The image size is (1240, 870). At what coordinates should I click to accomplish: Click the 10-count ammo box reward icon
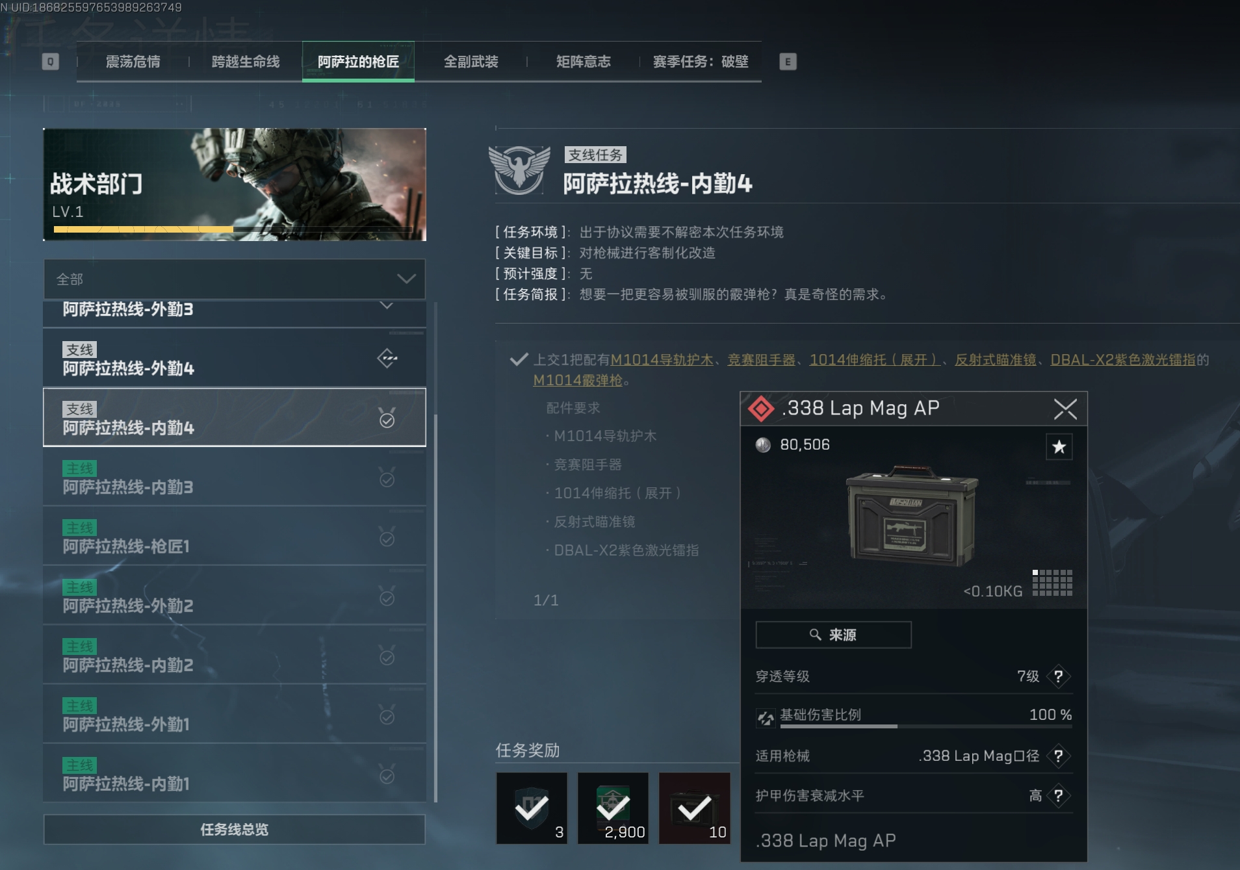694,808
